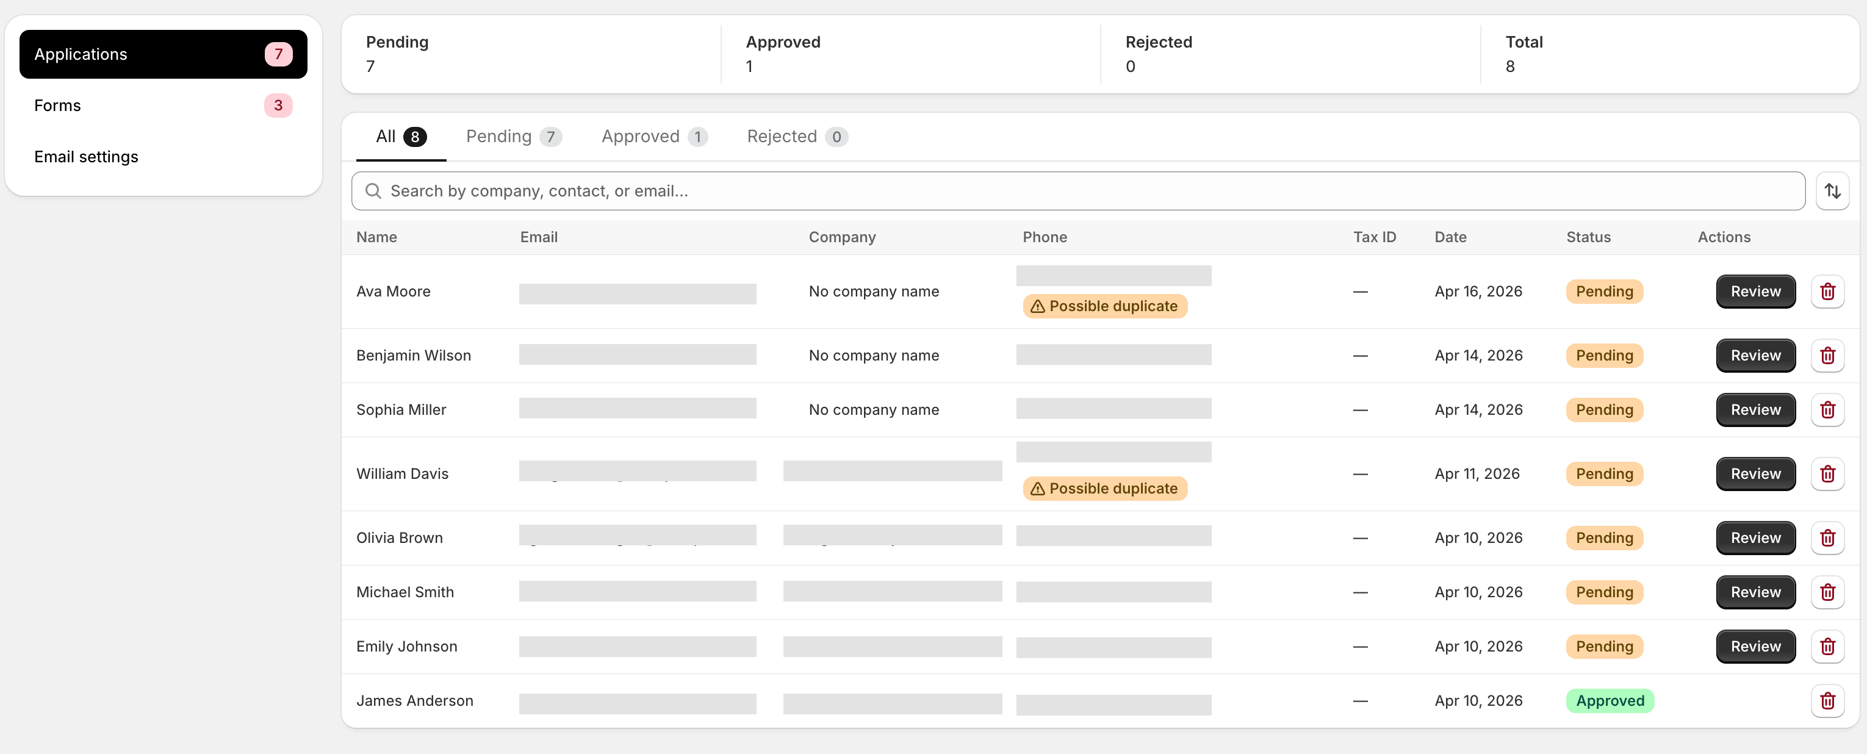This screenshot has width=1867, height=754.
Task: Open the Applications sidebar section
Action: point(163,54)
